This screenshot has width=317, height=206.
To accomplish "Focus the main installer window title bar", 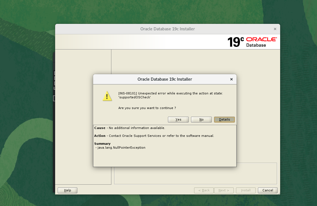I will 167,29.
